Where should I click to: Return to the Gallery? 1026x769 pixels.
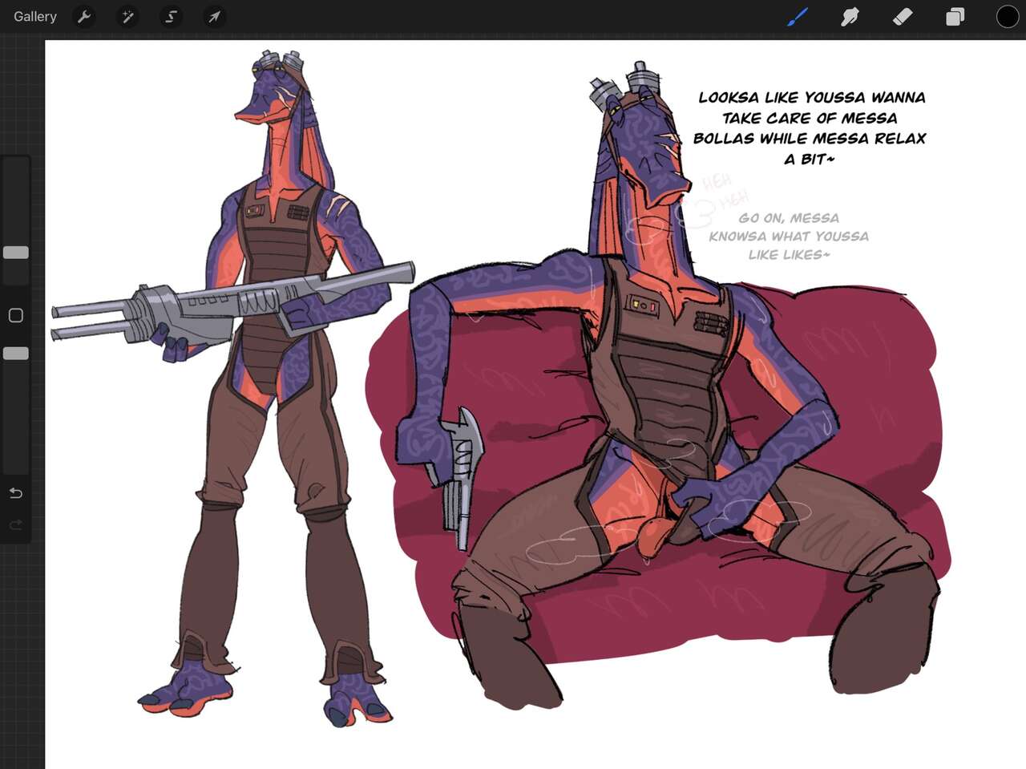pyautogui.click(x=35, y=16)
